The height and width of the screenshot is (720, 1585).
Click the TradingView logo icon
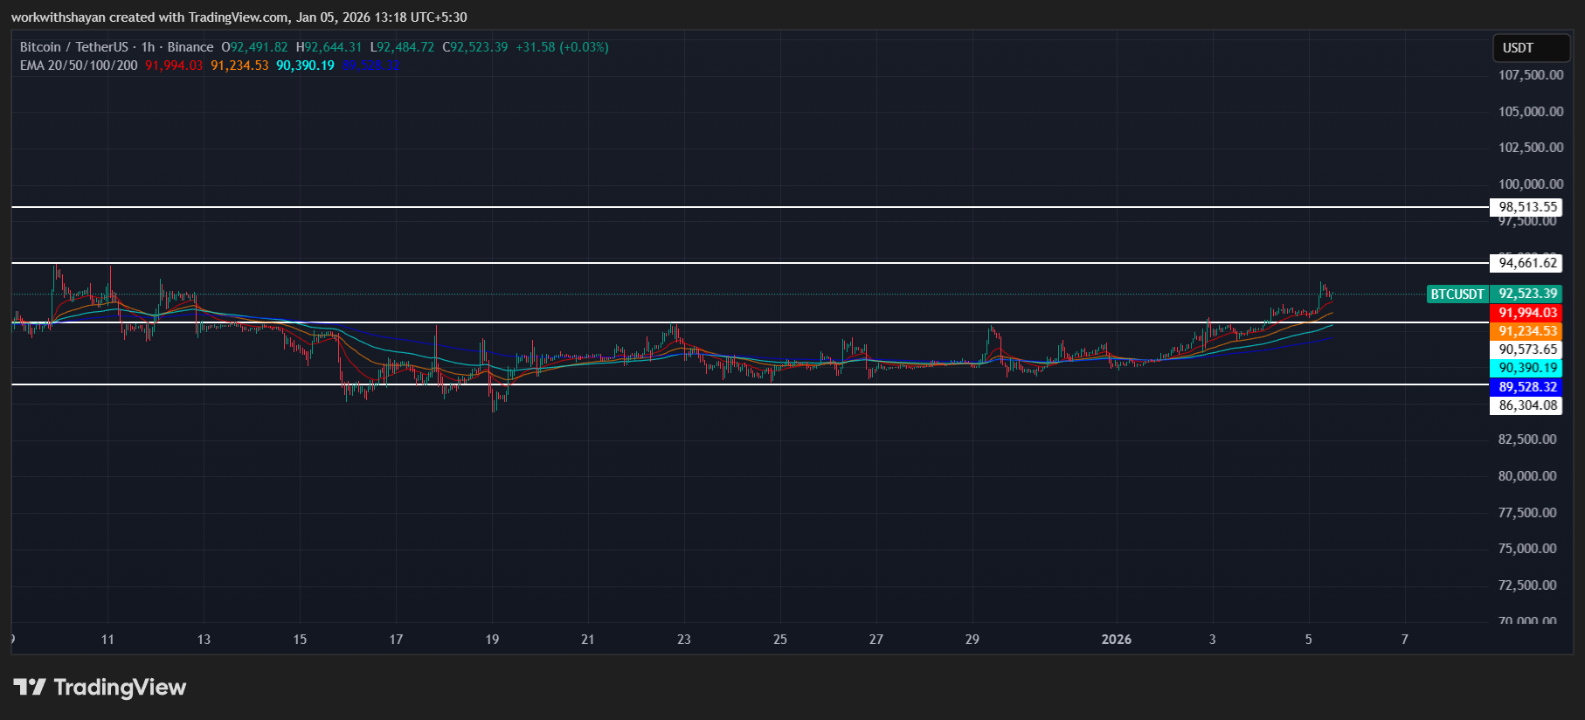pyautogui.click(x=30, y=687)
